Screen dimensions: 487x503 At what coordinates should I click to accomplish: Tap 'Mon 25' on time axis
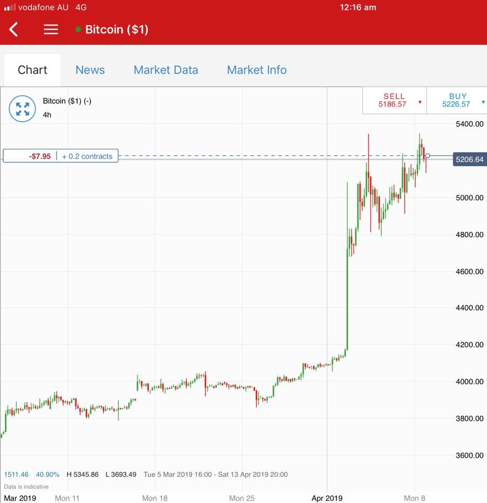click(x=242, y=498)
